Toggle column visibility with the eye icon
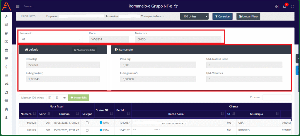This screenshot has width=300, height=136. point(64,98)
